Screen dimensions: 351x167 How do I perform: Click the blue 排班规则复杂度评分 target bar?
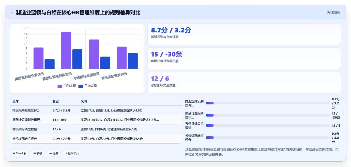click(50, 64)
